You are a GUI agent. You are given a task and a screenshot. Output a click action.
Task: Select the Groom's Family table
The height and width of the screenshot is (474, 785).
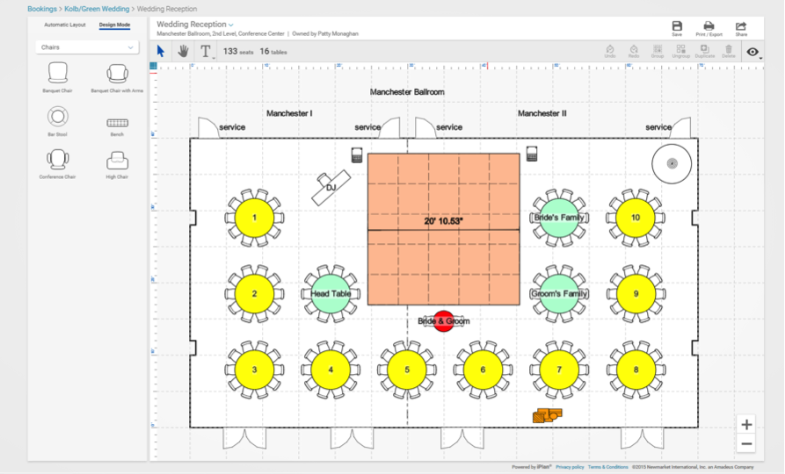(559, 293)
